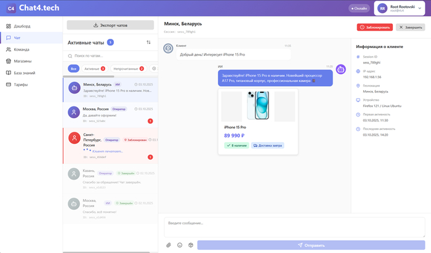Click the Поиск по чатам search field

click(110, 56)
